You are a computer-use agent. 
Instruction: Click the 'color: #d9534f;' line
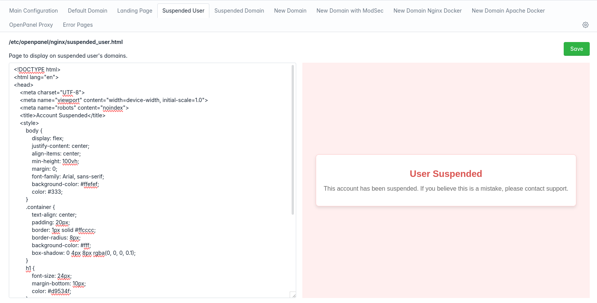point(52,291)
